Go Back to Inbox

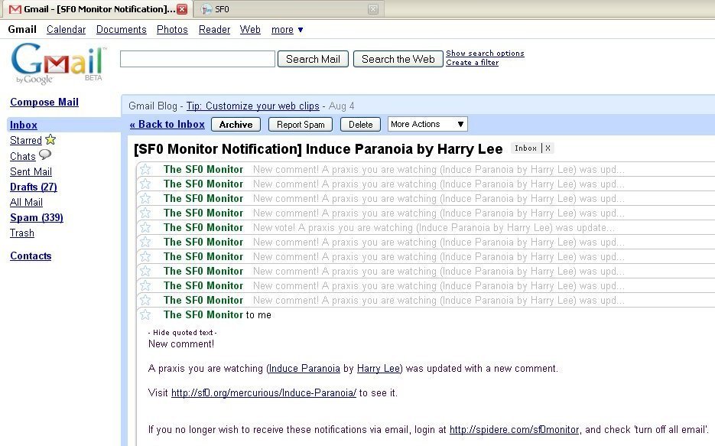(x=167, y=125)
